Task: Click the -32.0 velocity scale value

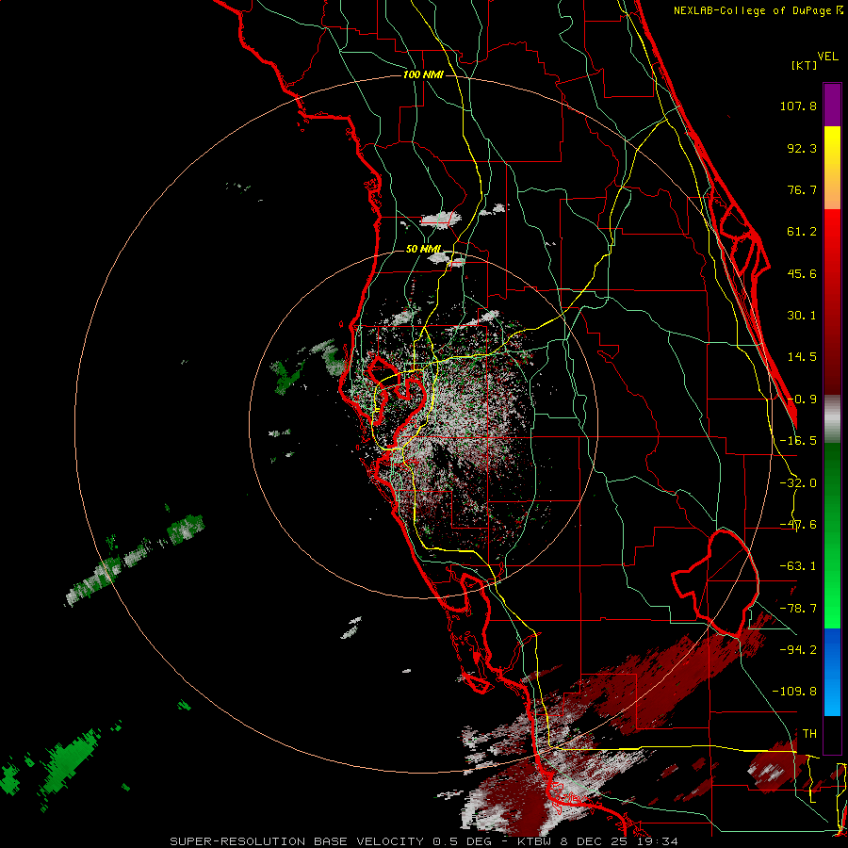Action: 798,483
